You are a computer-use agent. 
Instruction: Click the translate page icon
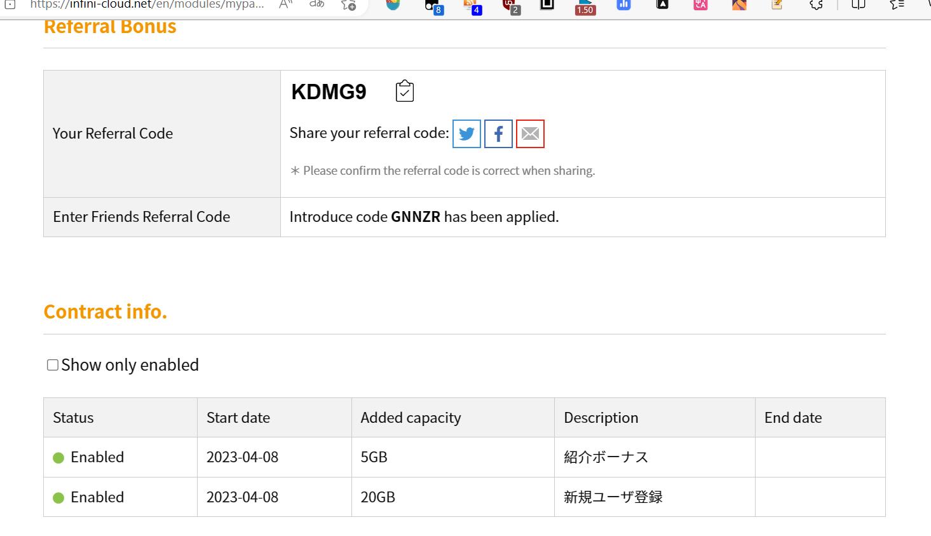[316, 5]
